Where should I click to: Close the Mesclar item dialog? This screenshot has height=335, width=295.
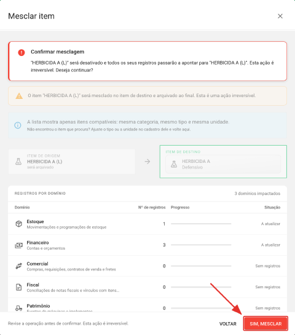[280, 16]
